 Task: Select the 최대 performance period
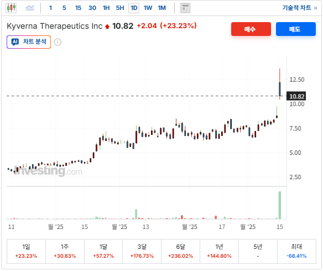296,251
